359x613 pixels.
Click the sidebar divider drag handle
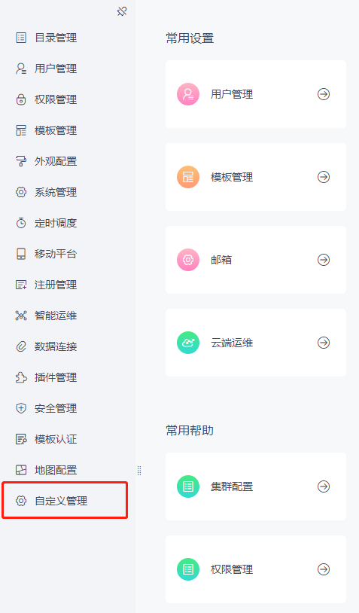tap(139, 471)
